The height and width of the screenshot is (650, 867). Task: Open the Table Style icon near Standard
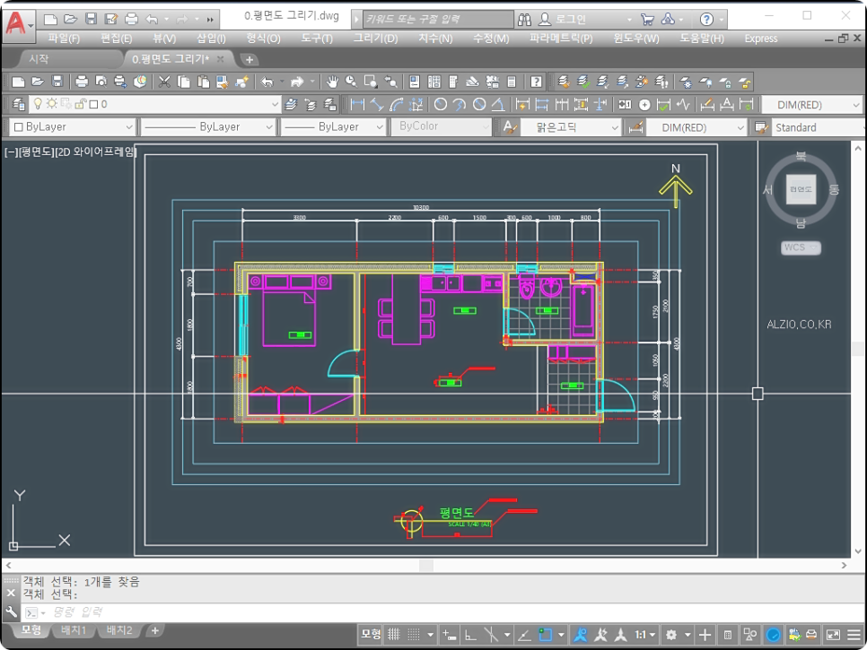tap(761, 127)
